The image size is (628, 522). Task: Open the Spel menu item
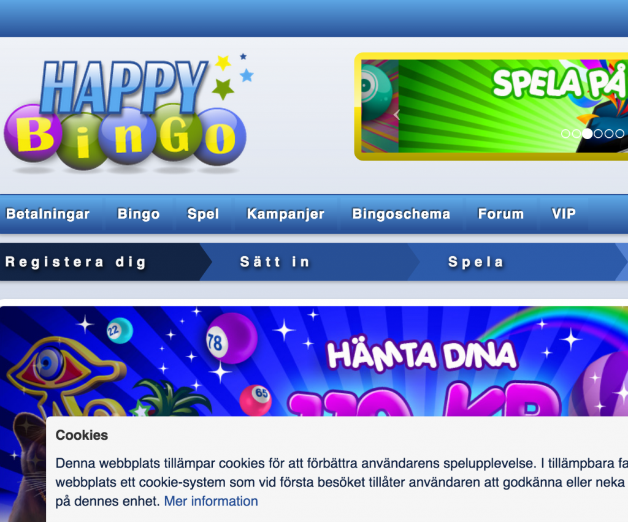203,214
